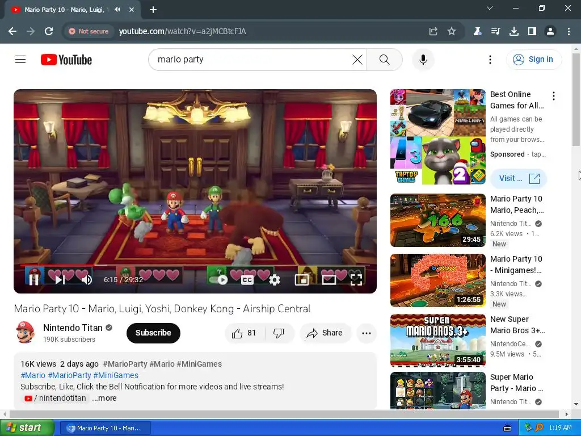Open Best Online Games ad thumbnail
Image resolution: width=581 pixels, height=436 pixels.
point(437,137)
